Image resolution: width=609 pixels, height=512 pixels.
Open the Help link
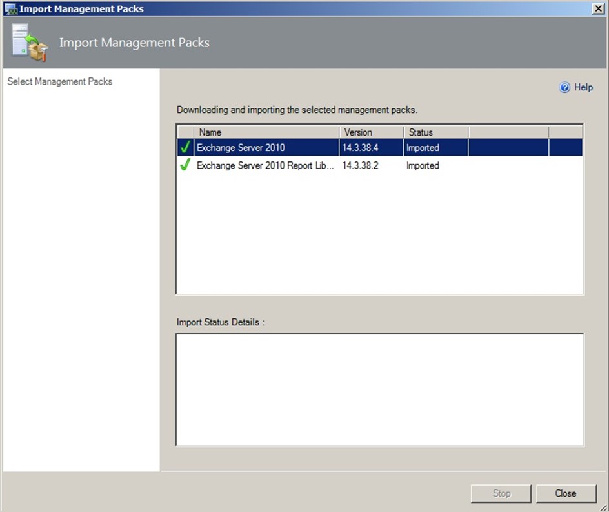click(x=583, y=87)
